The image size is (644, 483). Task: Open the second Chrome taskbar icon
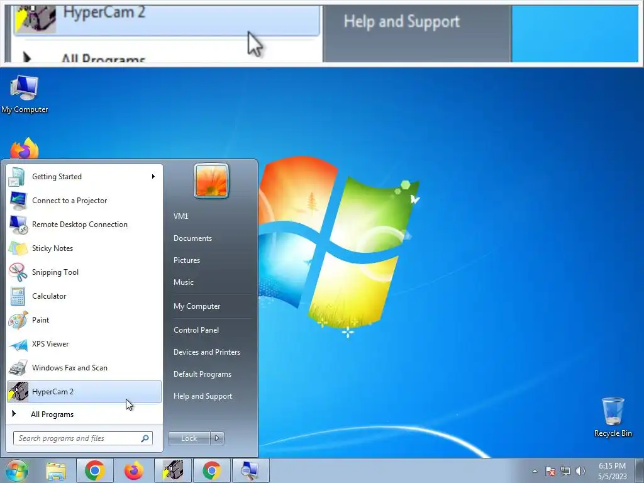coord(212,470)
